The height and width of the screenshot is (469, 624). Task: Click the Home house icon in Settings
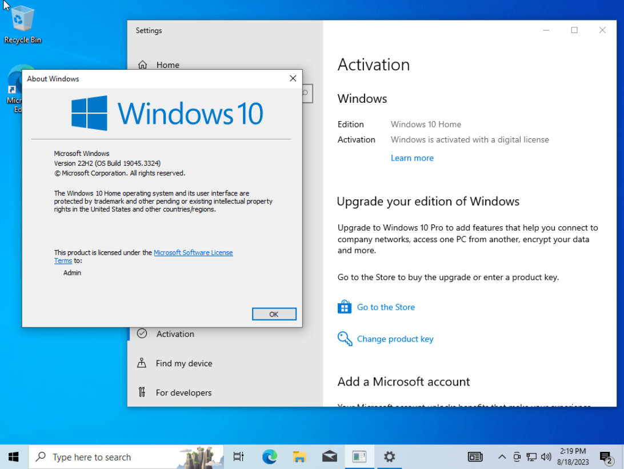[x=142, y=65]
